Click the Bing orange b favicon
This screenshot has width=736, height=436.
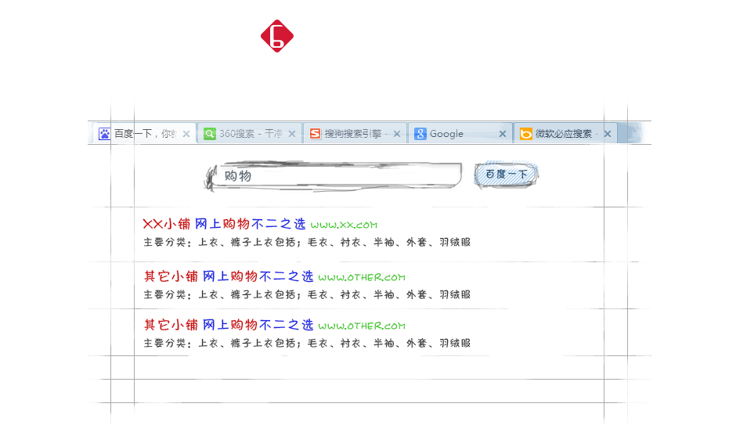525,134
